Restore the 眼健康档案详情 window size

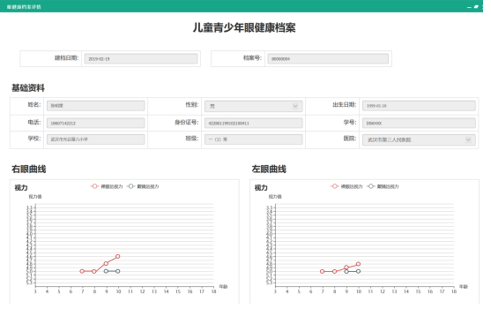[476, 6]
